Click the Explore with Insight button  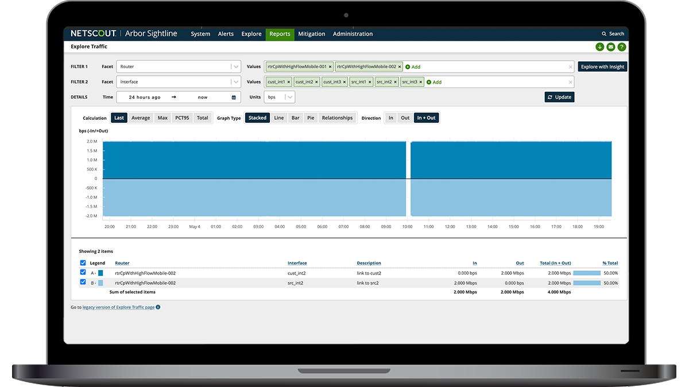tap(602, 67)
